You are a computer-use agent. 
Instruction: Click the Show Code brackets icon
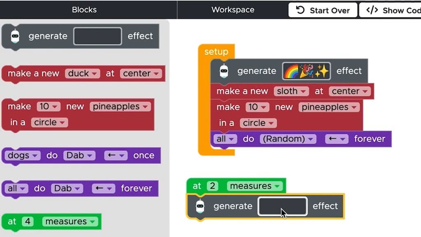[x=372, y=10]
